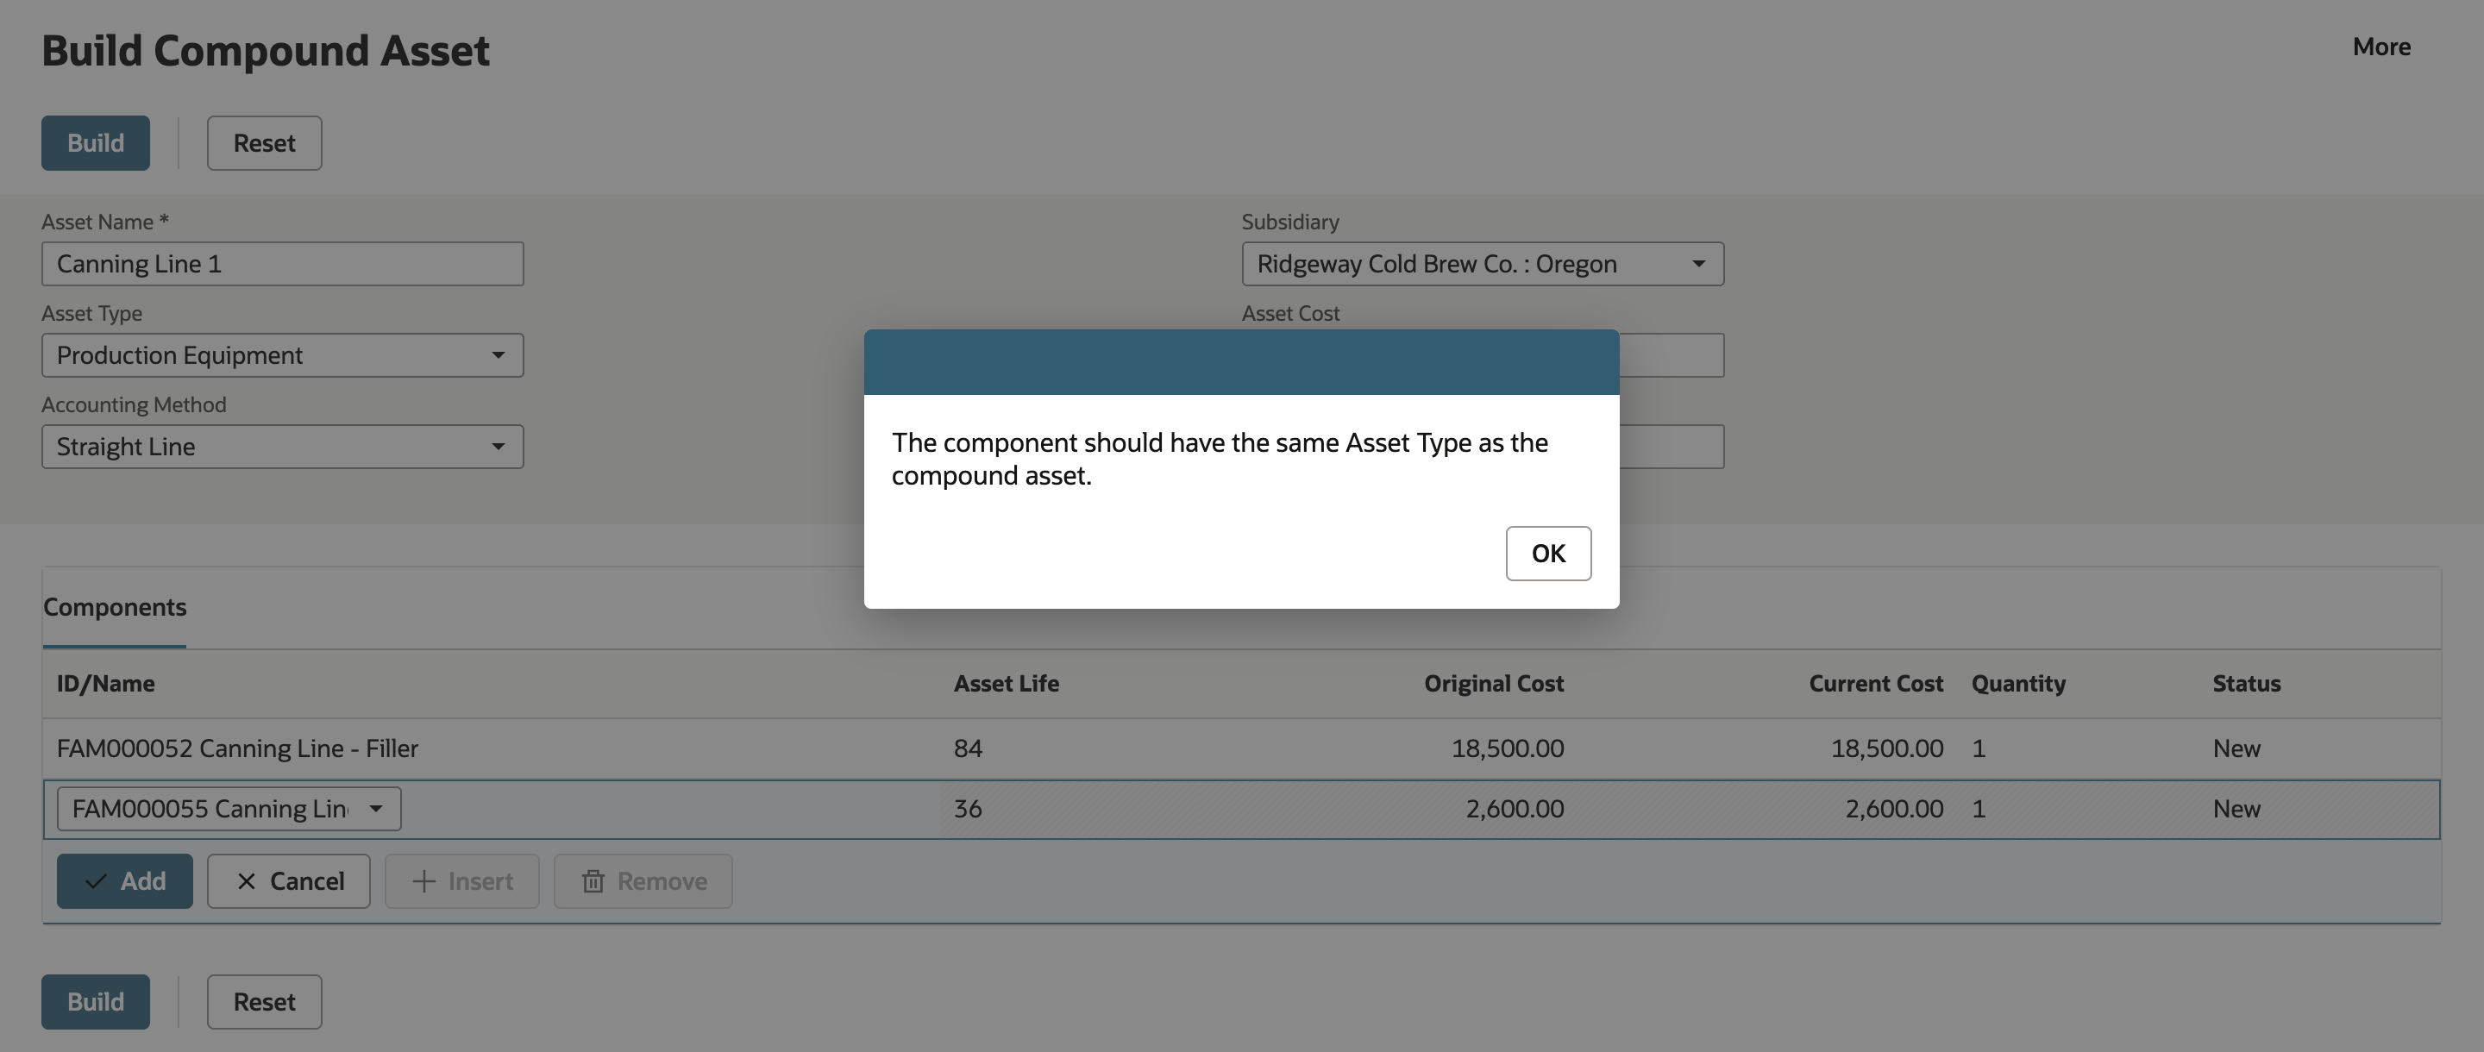Click the bottom Reset button
This screenshot has width=2484, height=1052.
[264, 1001]
